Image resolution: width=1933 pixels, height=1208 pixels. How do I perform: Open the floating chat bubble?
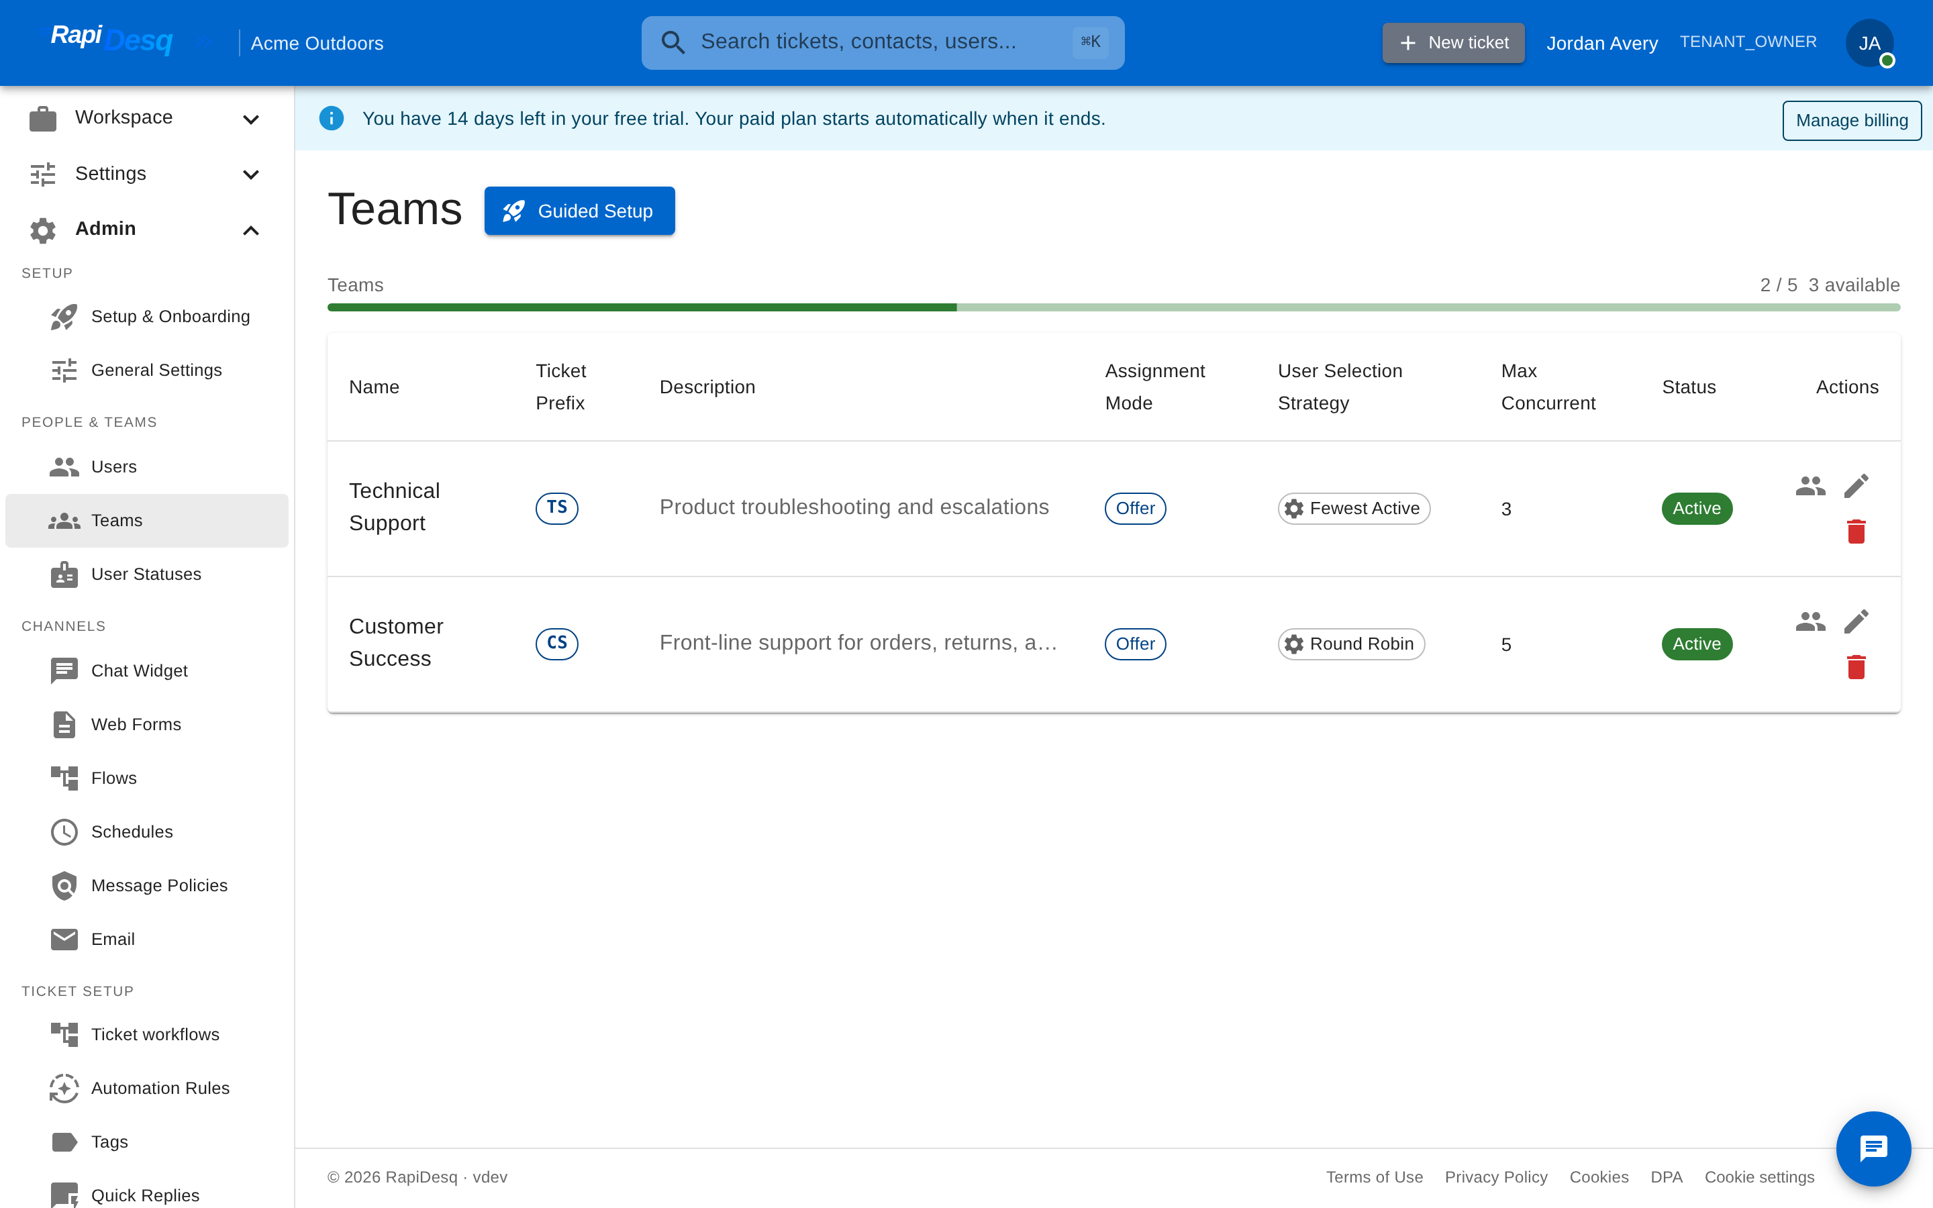pyautogui.click(x=1873, y=1148)
